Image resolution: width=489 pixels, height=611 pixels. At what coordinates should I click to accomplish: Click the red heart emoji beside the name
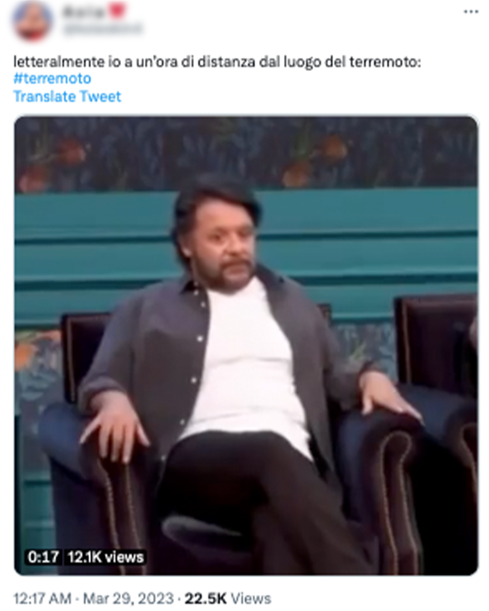coord(117,10)
